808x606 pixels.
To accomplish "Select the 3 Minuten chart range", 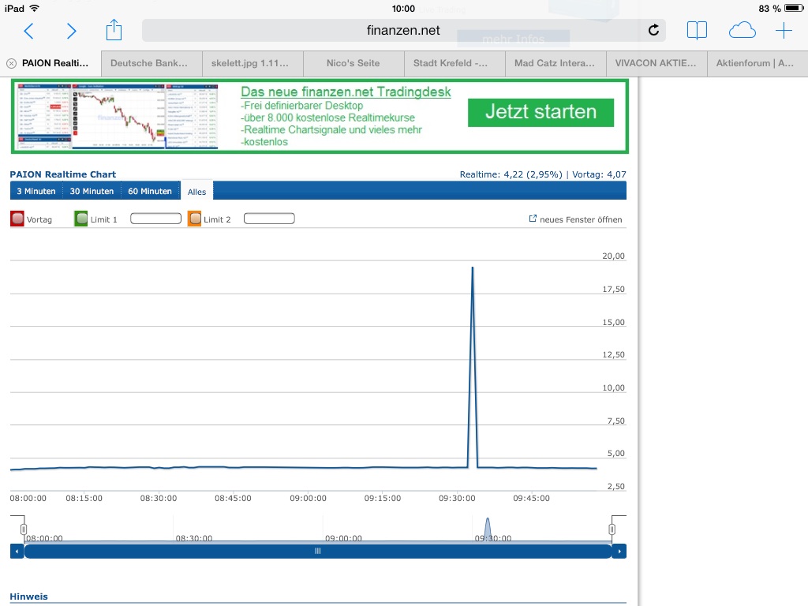I will click(36, 191).
